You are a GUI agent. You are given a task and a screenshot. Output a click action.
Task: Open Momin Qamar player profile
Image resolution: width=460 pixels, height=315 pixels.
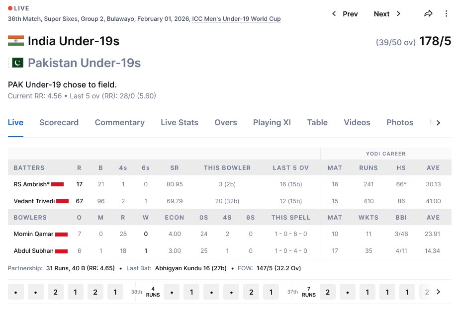click(33, 234)
